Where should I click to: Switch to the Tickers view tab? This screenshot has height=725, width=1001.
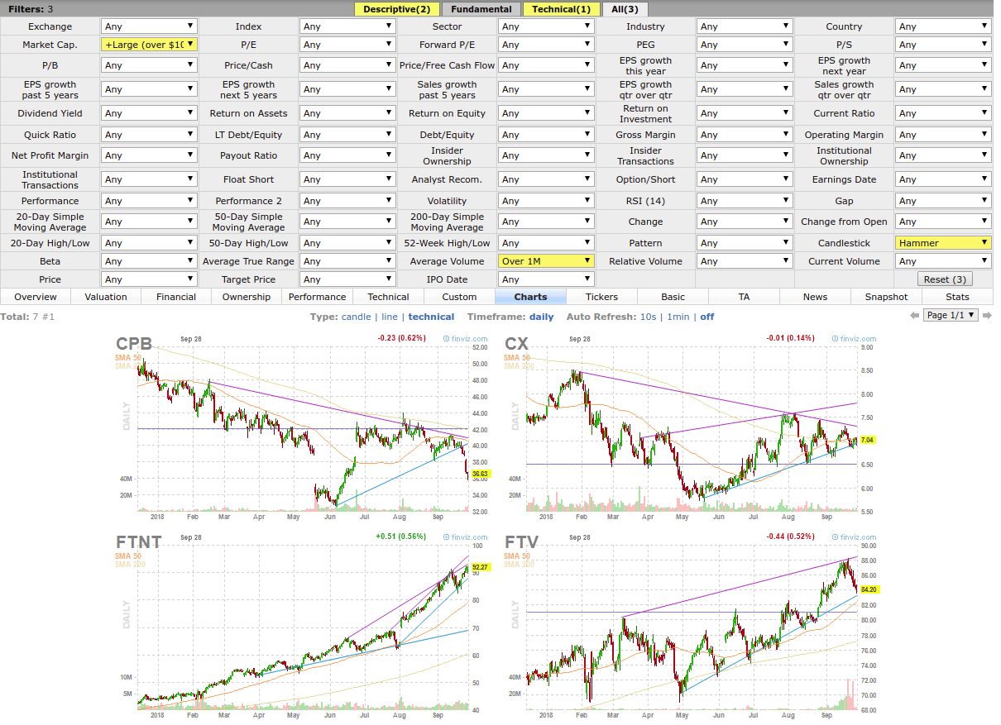pos(601,297)
